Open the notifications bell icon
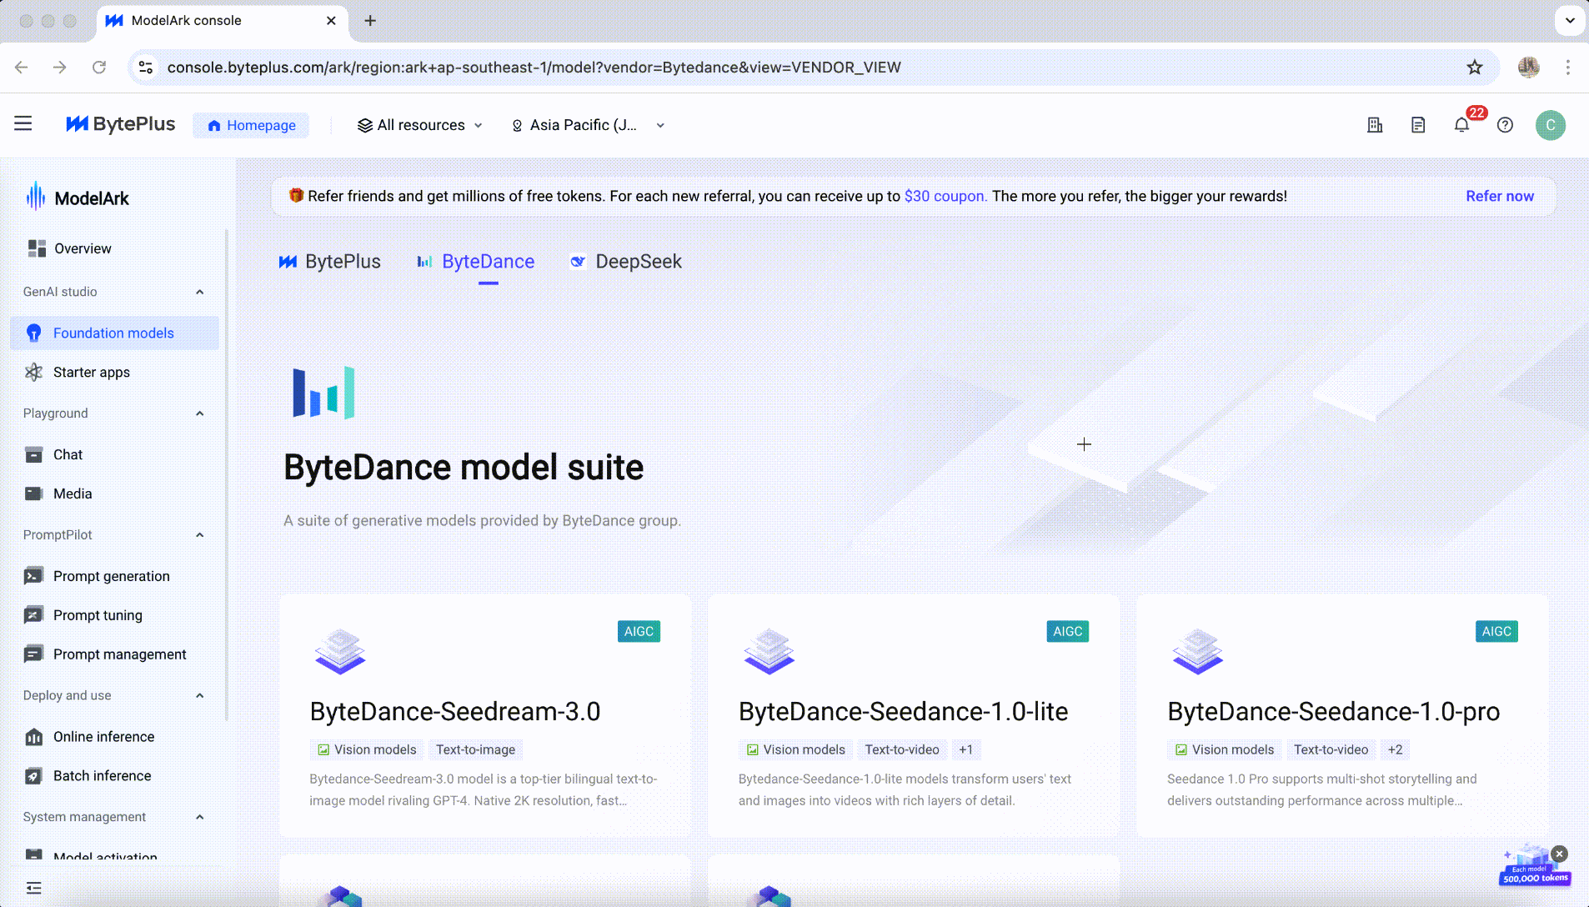1589x907 pixels. (x=1461, y=125)
